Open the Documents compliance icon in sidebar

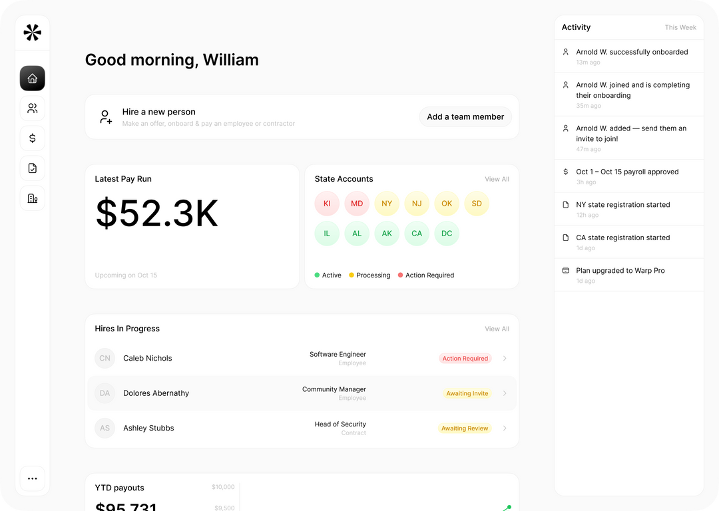[x=32, y=168]
